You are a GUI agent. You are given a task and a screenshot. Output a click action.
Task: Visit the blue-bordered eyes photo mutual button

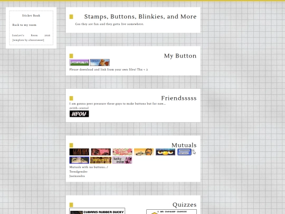(x=79, y=160)
